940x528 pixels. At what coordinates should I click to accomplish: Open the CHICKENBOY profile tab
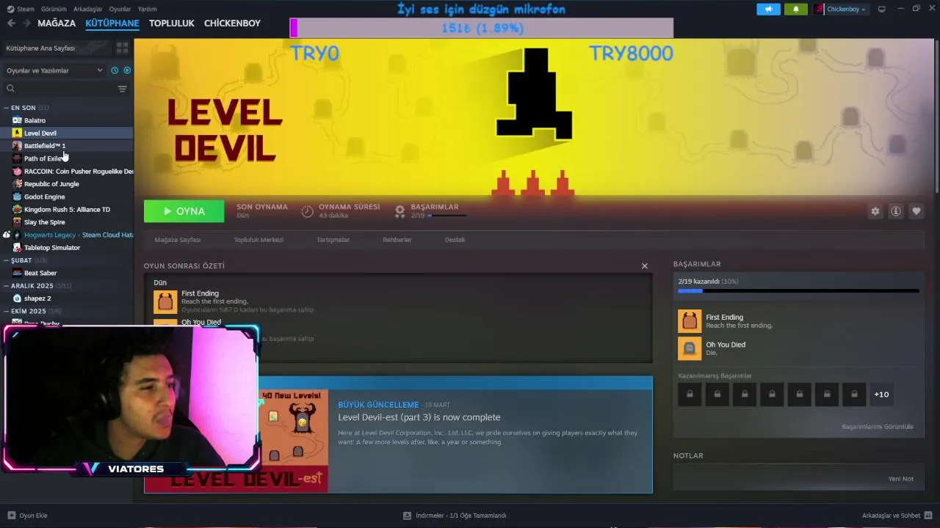[232, 23]
